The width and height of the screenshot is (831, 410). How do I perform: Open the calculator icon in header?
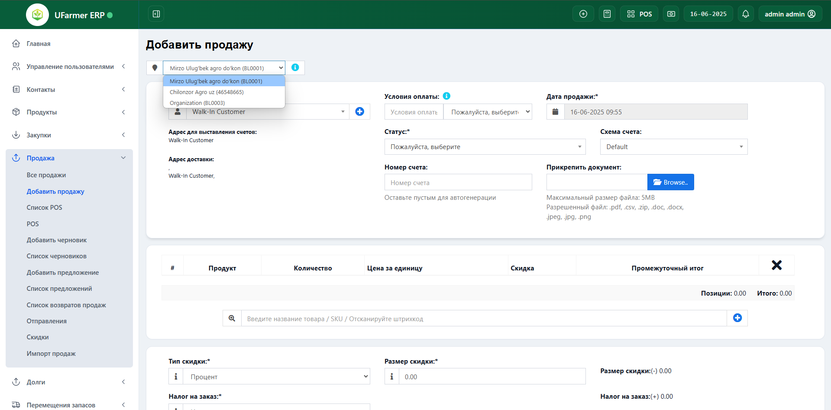point(607,14)
